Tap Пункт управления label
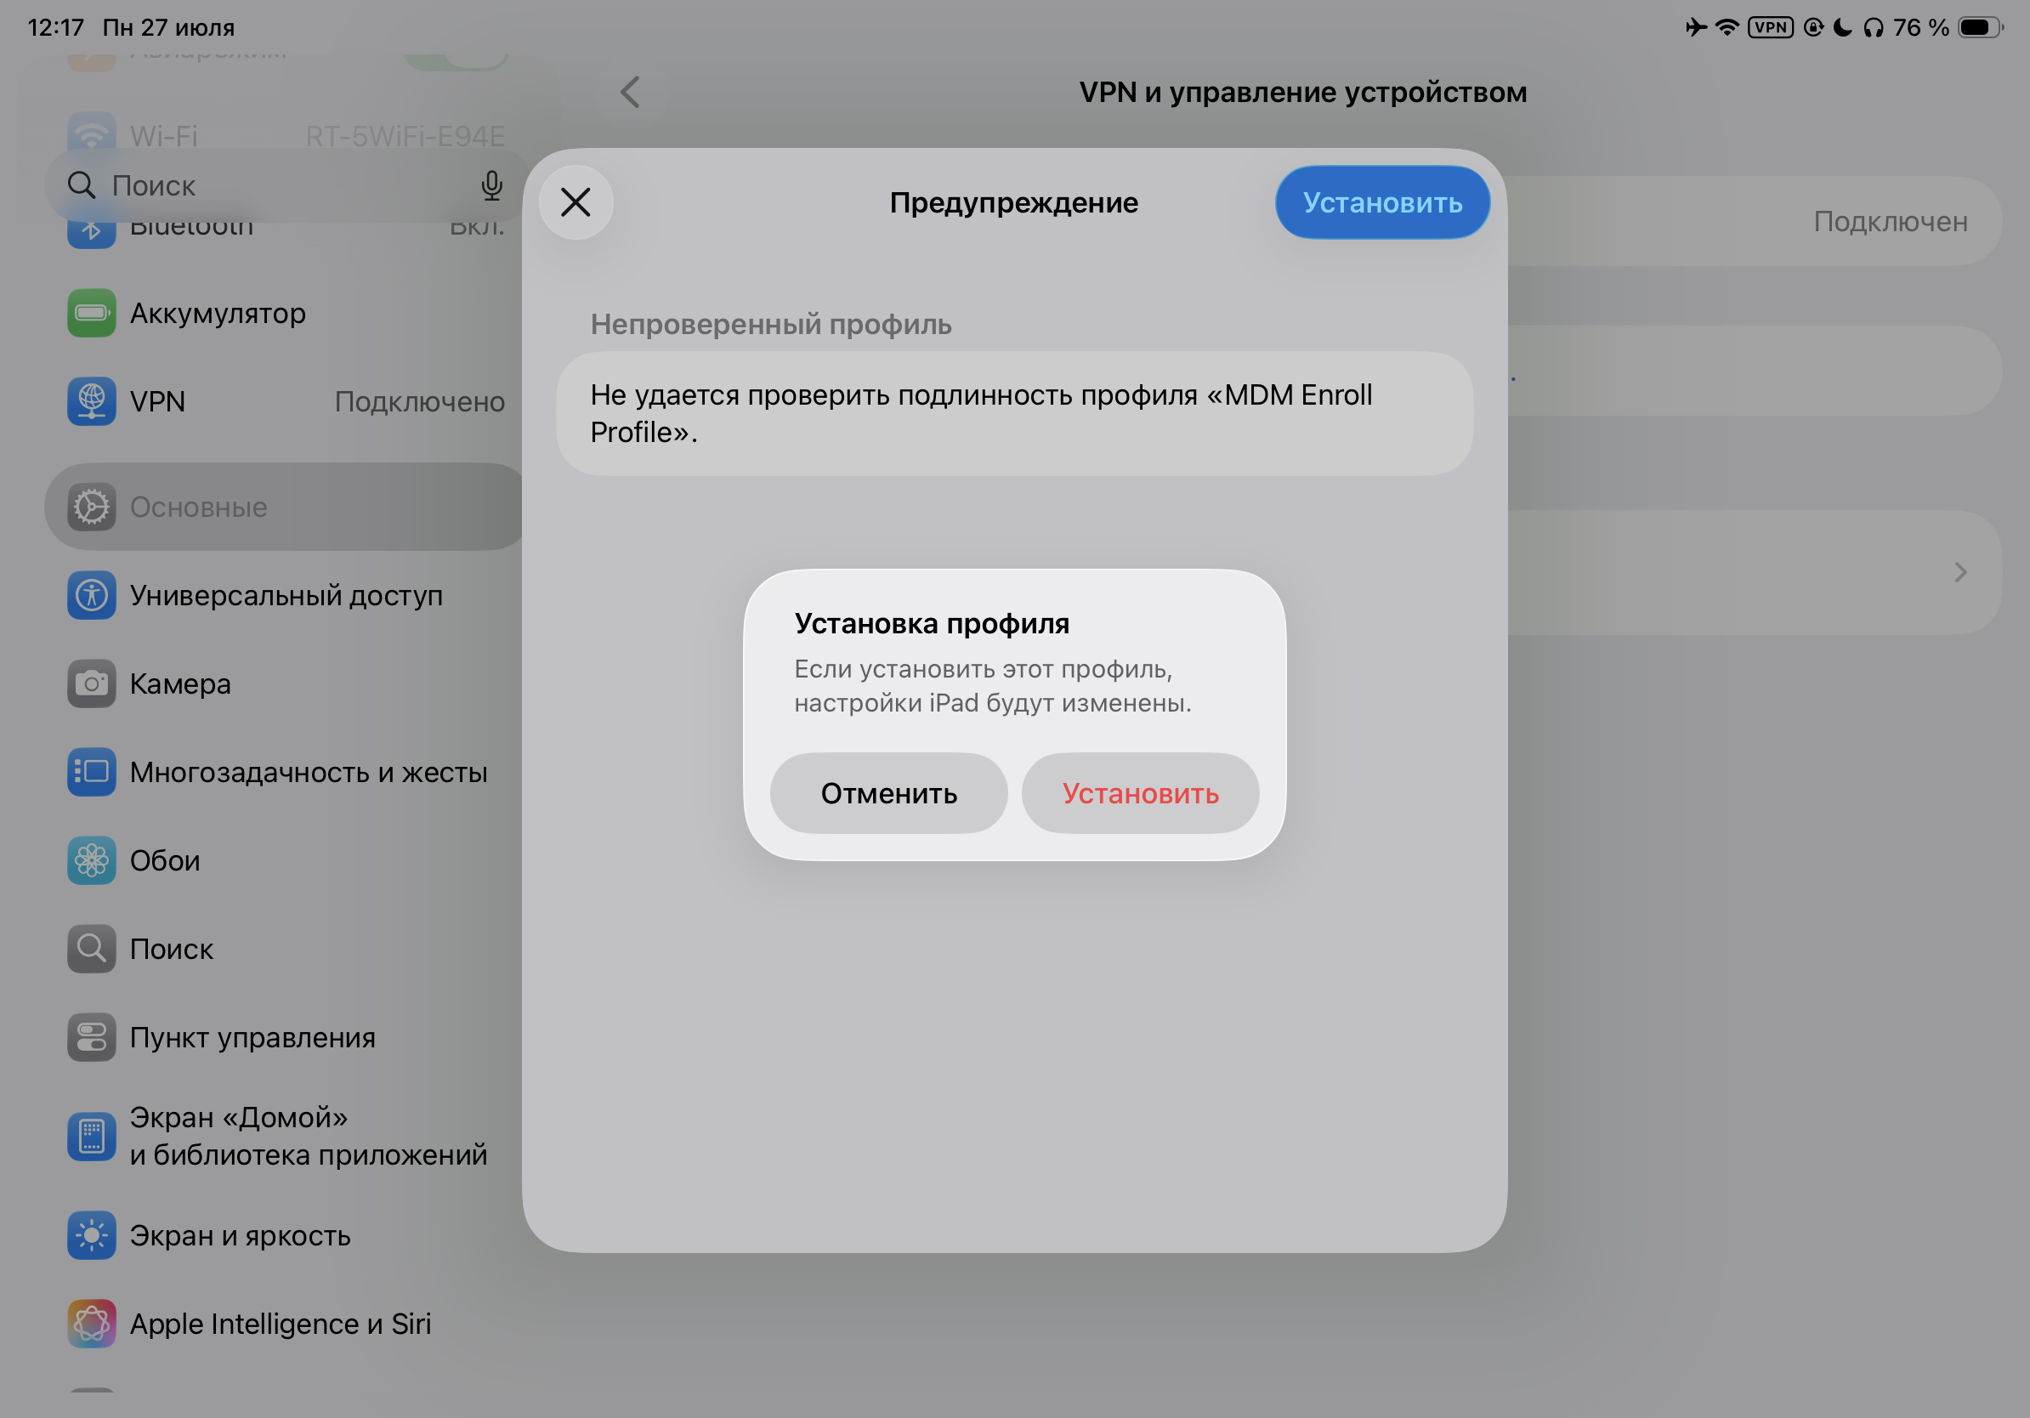 [252, 1038]
